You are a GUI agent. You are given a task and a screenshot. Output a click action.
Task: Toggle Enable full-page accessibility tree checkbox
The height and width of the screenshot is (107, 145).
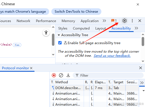(60, 43)
